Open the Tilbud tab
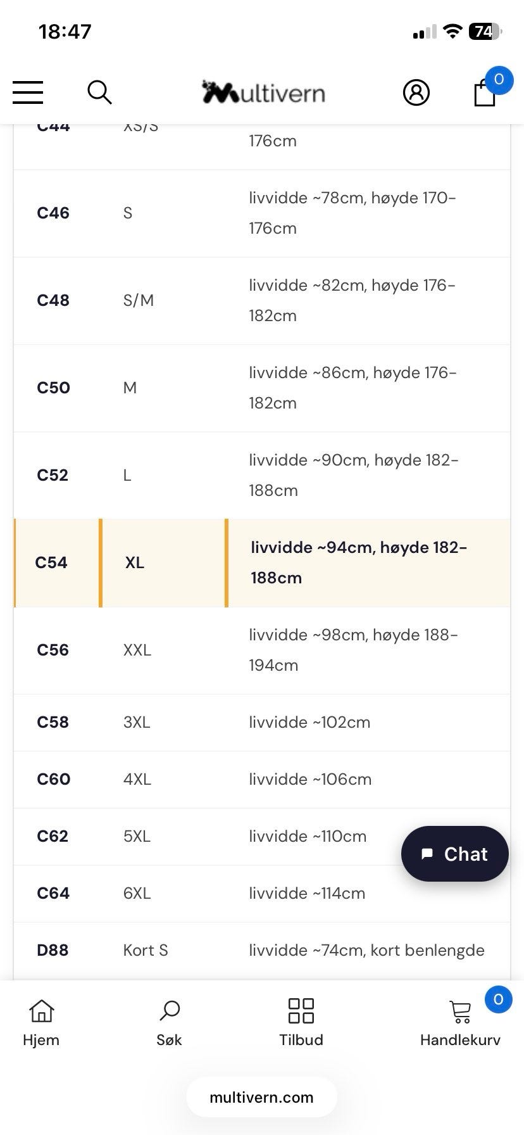This screenshot has width=524, height=1135. tap(301, 1023)
